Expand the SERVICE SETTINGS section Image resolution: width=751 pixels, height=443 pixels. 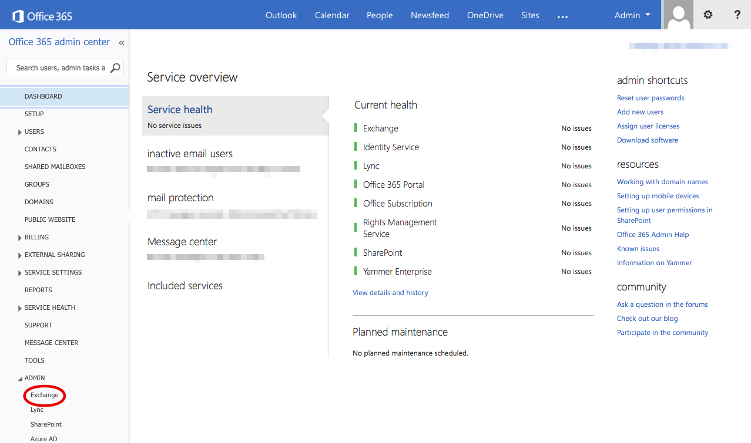pyautogui.click(x=20, y=273)
